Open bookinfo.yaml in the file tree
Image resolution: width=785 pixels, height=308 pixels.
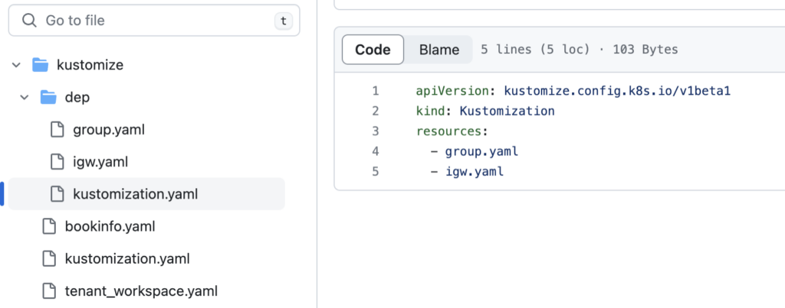coord(110,227)
